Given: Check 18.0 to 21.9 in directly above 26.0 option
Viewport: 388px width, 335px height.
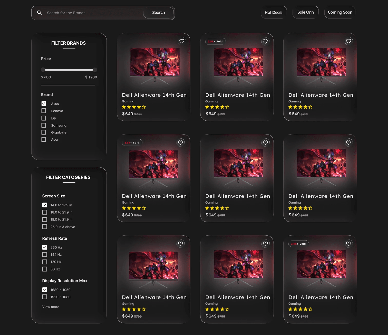Looking at the screenshot, I should point(45,219).
